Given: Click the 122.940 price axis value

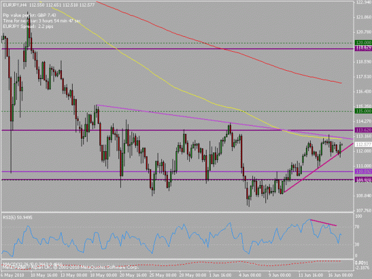Looking at the screenshot, I should click(x=364, y=2).
